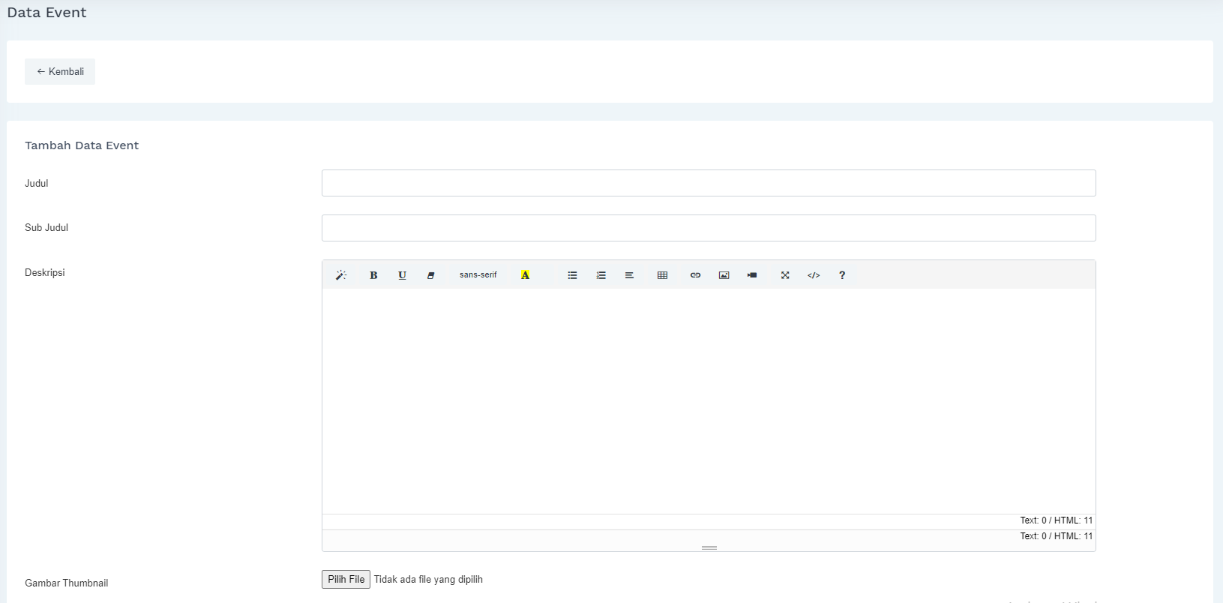
Task: Click Pilih File to choose thumbnail
Action: [346, 579]
